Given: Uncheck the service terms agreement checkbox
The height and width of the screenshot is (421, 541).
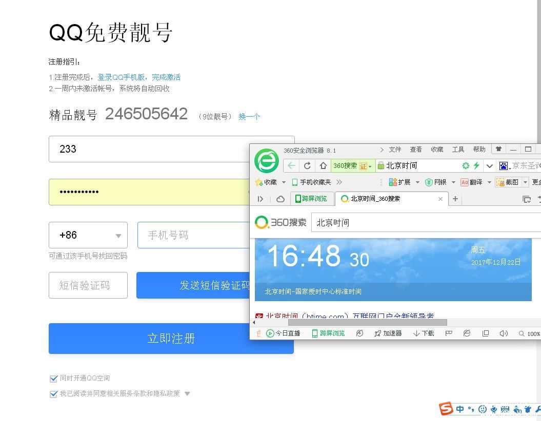Looking at the screenshot, I should coord(53,394).
